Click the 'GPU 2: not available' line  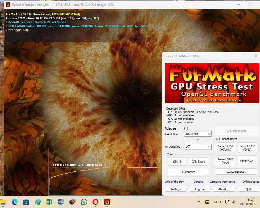tap(180, 115)
